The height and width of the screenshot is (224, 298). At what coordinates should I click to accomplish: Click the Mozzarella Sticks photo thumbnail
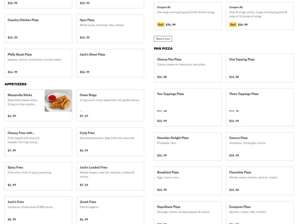coord(58,100)
